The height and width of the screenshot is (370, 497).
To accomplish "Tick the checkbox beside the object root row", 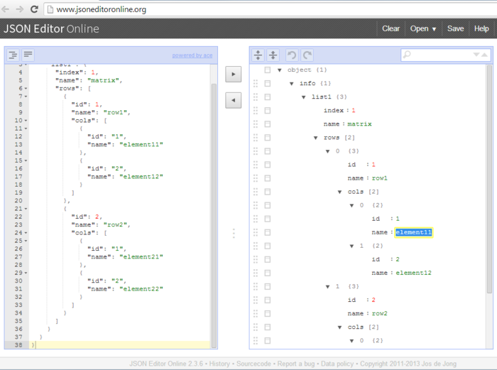I will click(x=267, y=70).
